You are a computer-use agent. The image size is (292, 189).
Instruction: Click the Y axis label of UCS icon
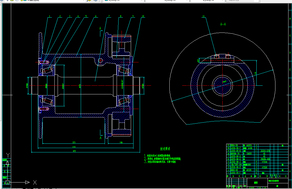point(8,155)
